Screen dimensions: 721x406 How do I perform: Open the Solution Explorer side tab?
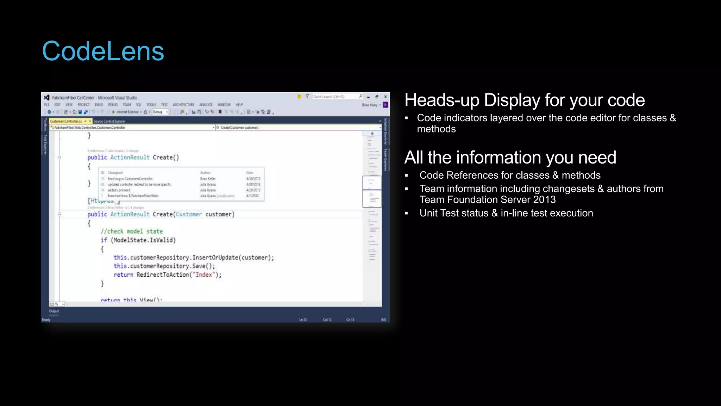tap(385, 131)
